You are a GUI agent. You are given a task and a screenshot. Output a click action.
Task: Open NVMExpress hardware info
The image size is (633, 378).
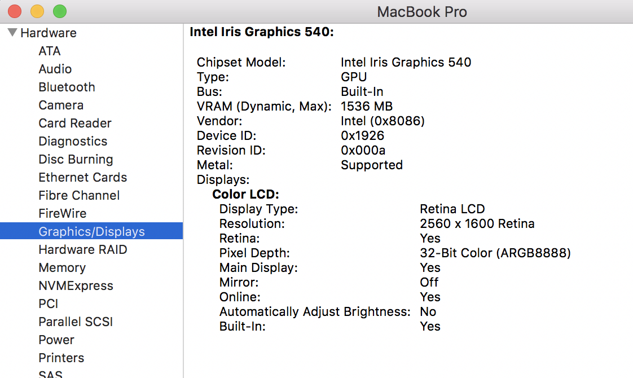[76, 285]
